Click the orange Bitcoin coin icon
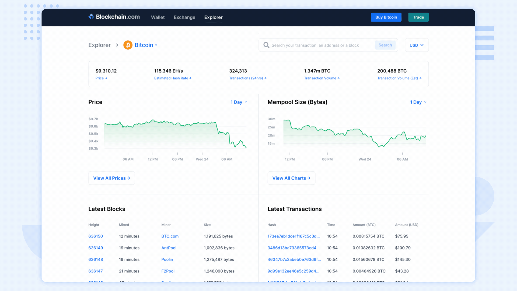 128,45
